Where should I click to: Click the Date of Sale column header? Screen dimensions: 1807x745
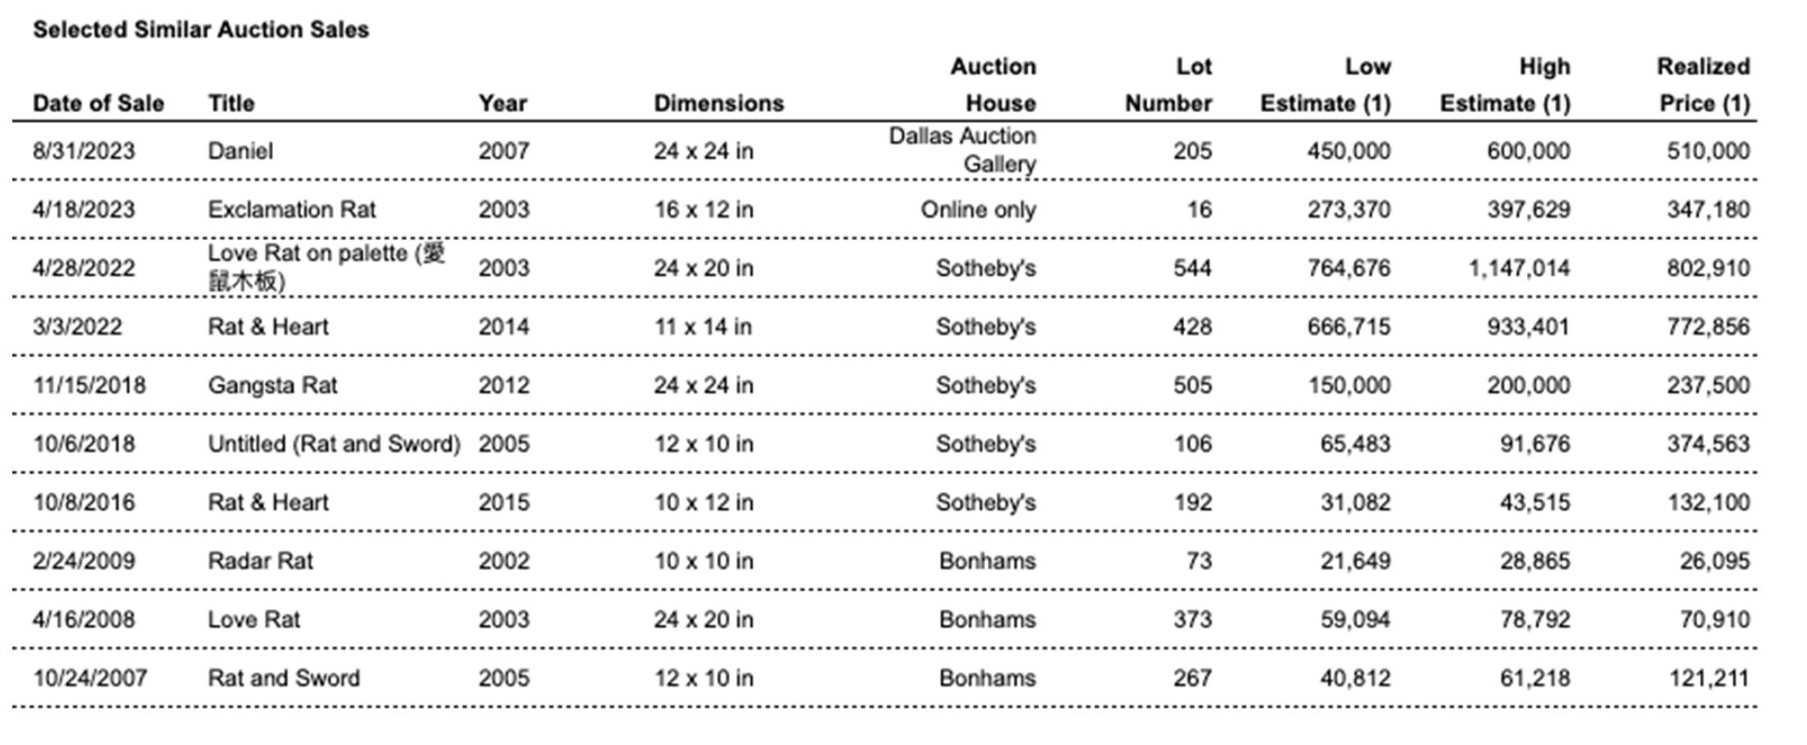click(98, 103)
